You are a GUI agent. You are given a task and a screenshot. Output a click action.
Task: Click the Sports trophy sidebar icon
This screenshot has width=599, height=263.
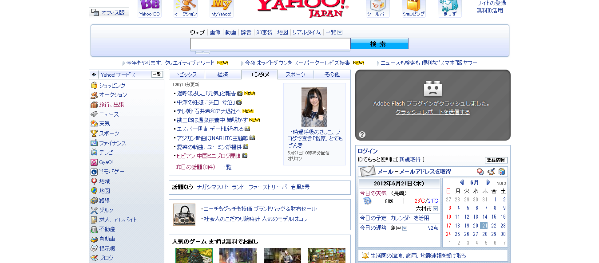[x=94, y=133]
